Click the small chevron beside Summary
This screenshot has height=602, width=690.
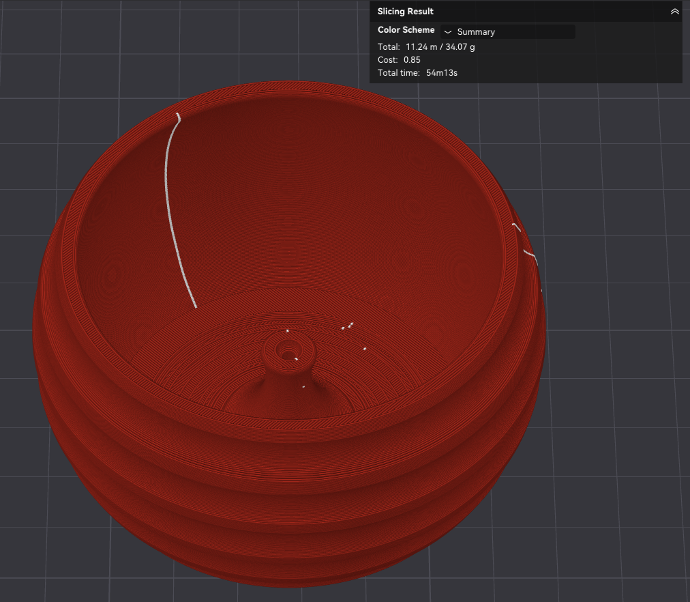coord(448,32)
